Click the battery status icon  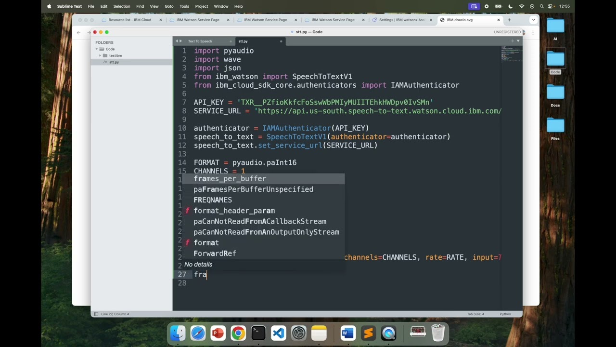point(499,6)
